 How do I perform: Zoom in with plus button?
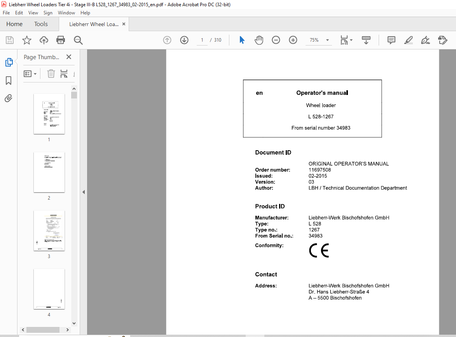tap(293, 40)
